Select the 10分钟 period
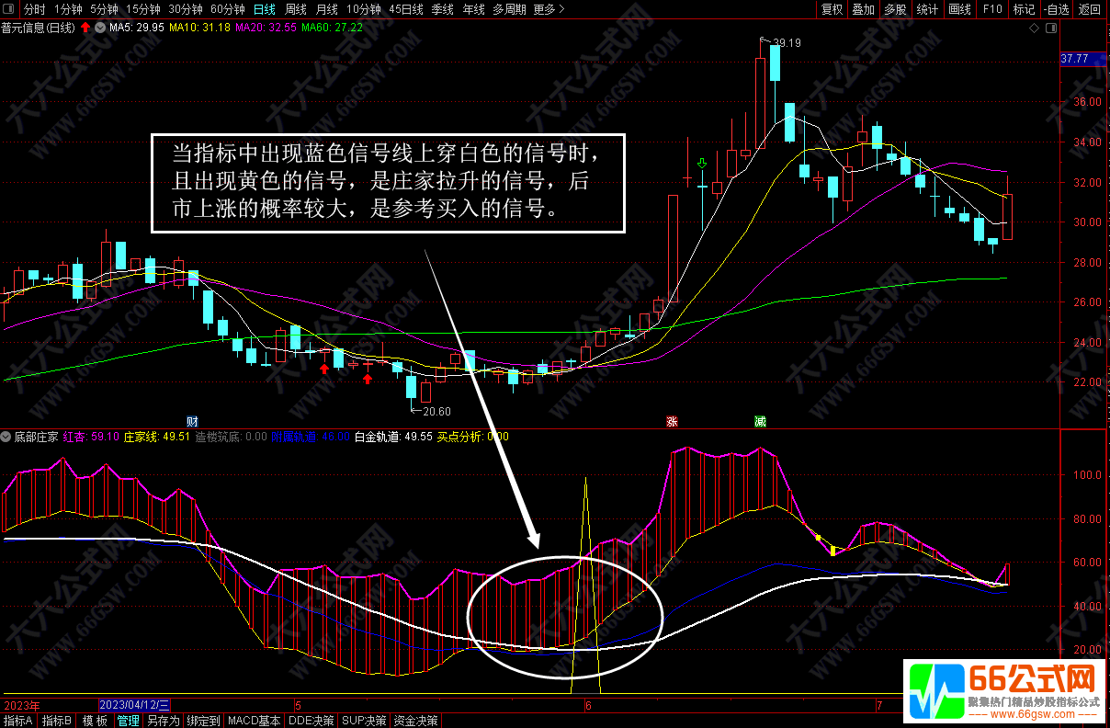 pos(364,9)
